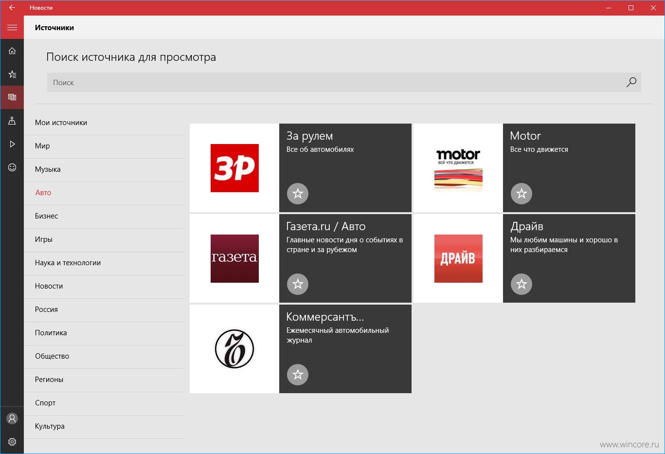Select the Политика category
This screenshot has width=665, height=454.
[104, 333]
